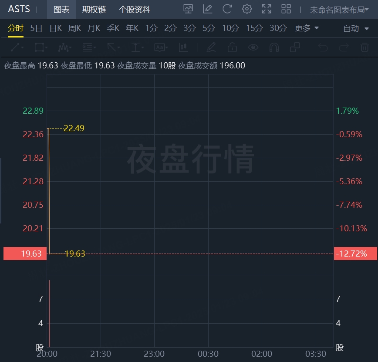Select the 月K timeframe
Image resolution: width=378 pixels, height=362 pixels.
click(94, 28)
